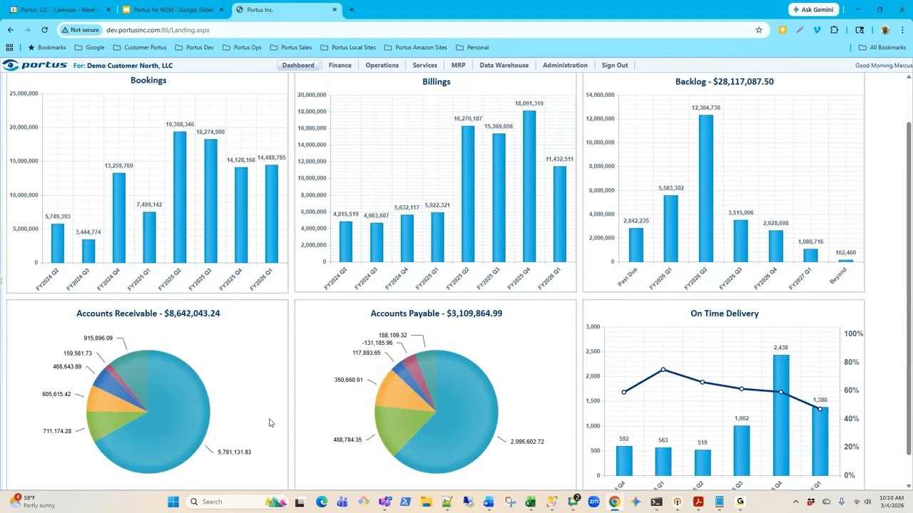
Task: Open the Data Warehouse menu
Action: point(504,66)
